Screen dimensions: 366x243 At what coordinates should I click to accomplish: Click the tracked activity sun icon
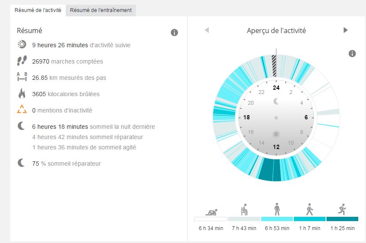(21, 45)
